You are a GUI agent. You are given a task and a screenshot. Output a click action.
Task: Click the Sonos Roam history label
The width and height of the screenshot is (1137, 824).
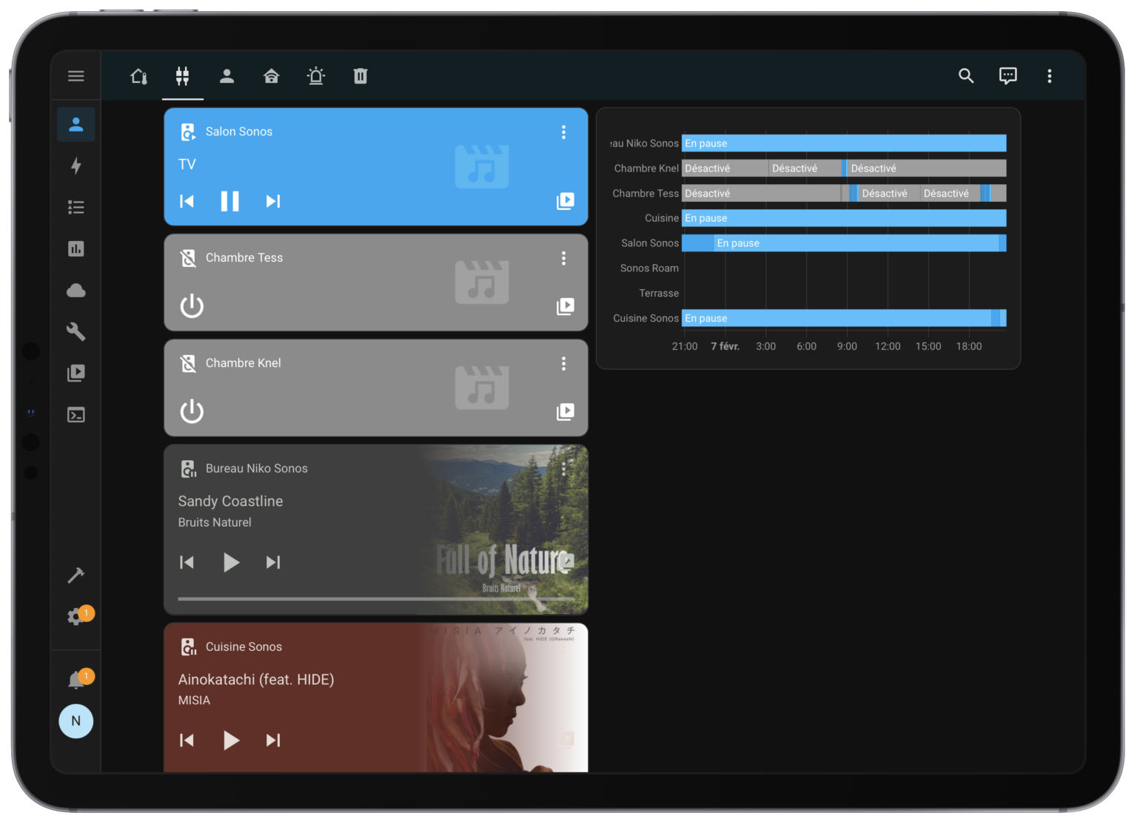tap(649, 268)
